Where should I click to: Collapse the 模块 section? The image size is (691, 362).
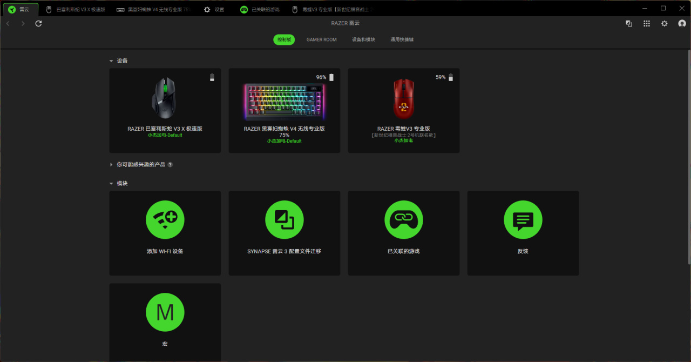[111, 184]
